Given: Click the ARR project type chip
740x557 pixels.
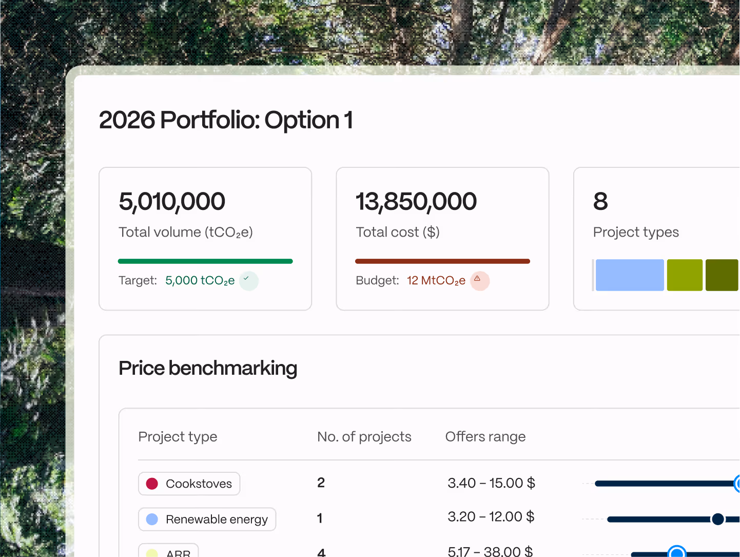Looking at the screenshot, I should [168, 550].
